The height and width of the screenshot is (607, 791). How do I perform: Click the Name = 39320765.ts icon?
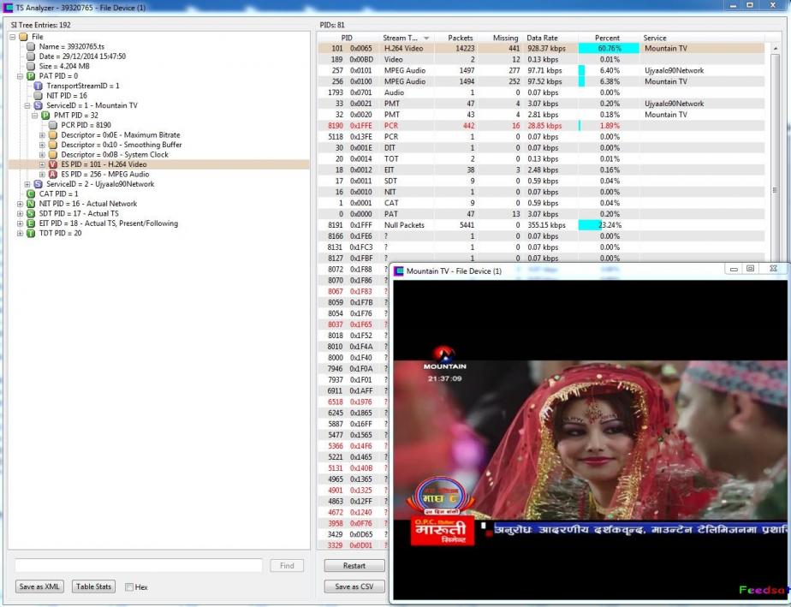pos(31,46)
